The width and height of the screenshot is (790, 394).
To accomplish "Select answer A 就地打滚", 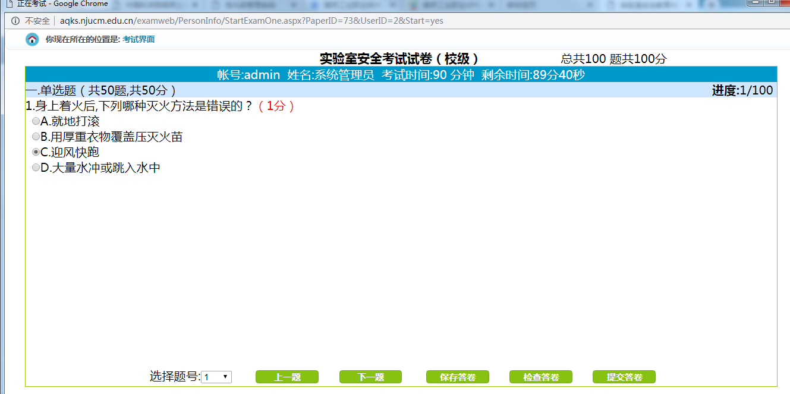I will pyautogui.click(x=36, y=121).
